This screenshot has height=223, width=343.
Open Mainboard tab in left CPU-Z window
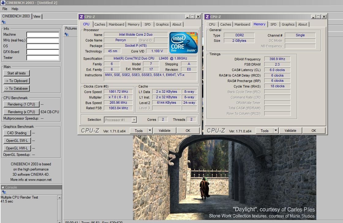tap(116, 24)
